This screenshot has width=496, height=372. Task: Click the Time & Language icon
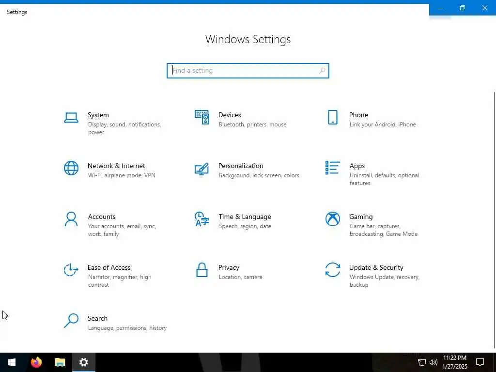[202, 219]
